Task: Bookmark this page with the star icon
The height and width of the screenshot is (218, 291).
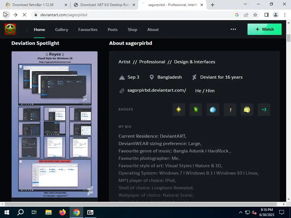Action: tap(255, 15)
